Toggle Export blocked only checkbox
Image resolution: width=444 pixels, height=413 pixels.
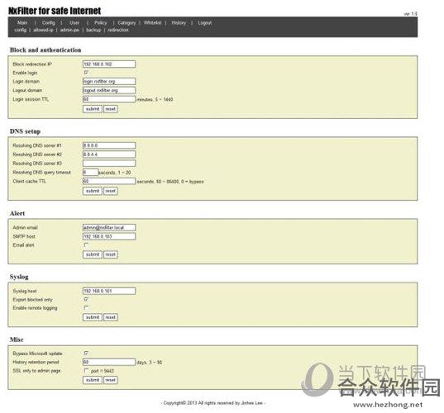[x=86, y=299]
